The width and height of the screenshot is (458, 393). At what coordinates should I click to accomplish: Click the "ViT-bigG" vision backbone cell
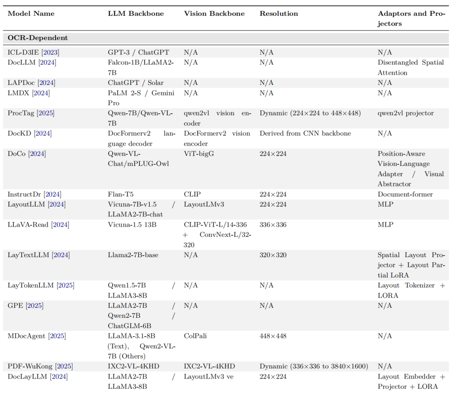[x=198, y=154]
